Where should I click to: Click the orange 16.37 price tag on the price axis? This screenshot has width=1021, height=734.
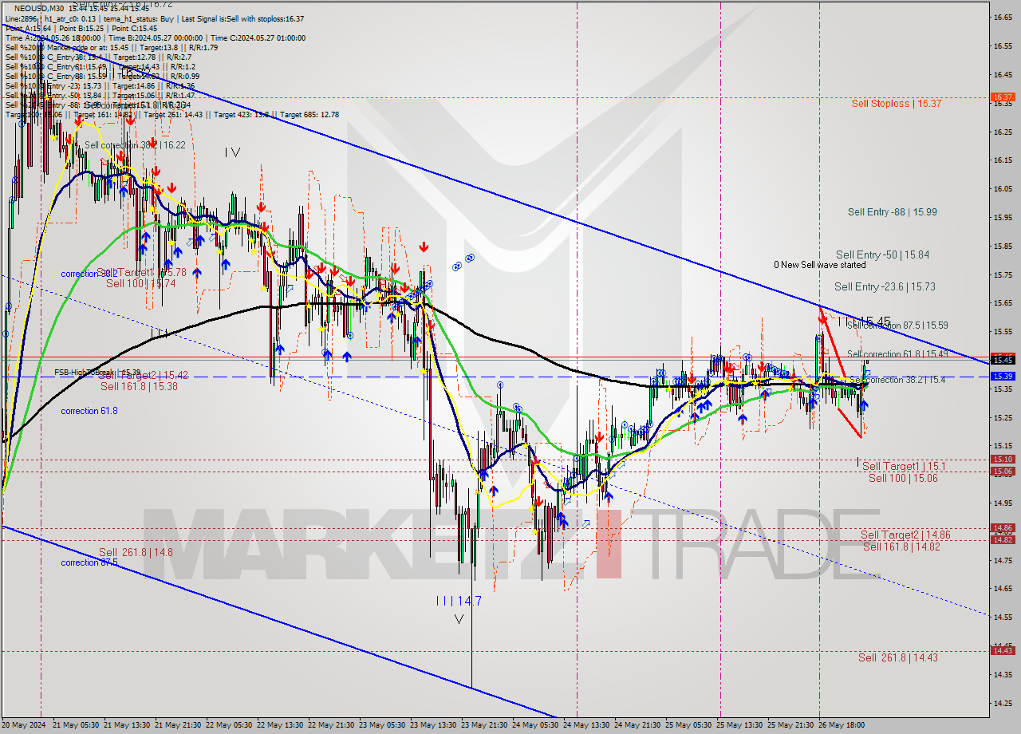(x=1002, y=97)
